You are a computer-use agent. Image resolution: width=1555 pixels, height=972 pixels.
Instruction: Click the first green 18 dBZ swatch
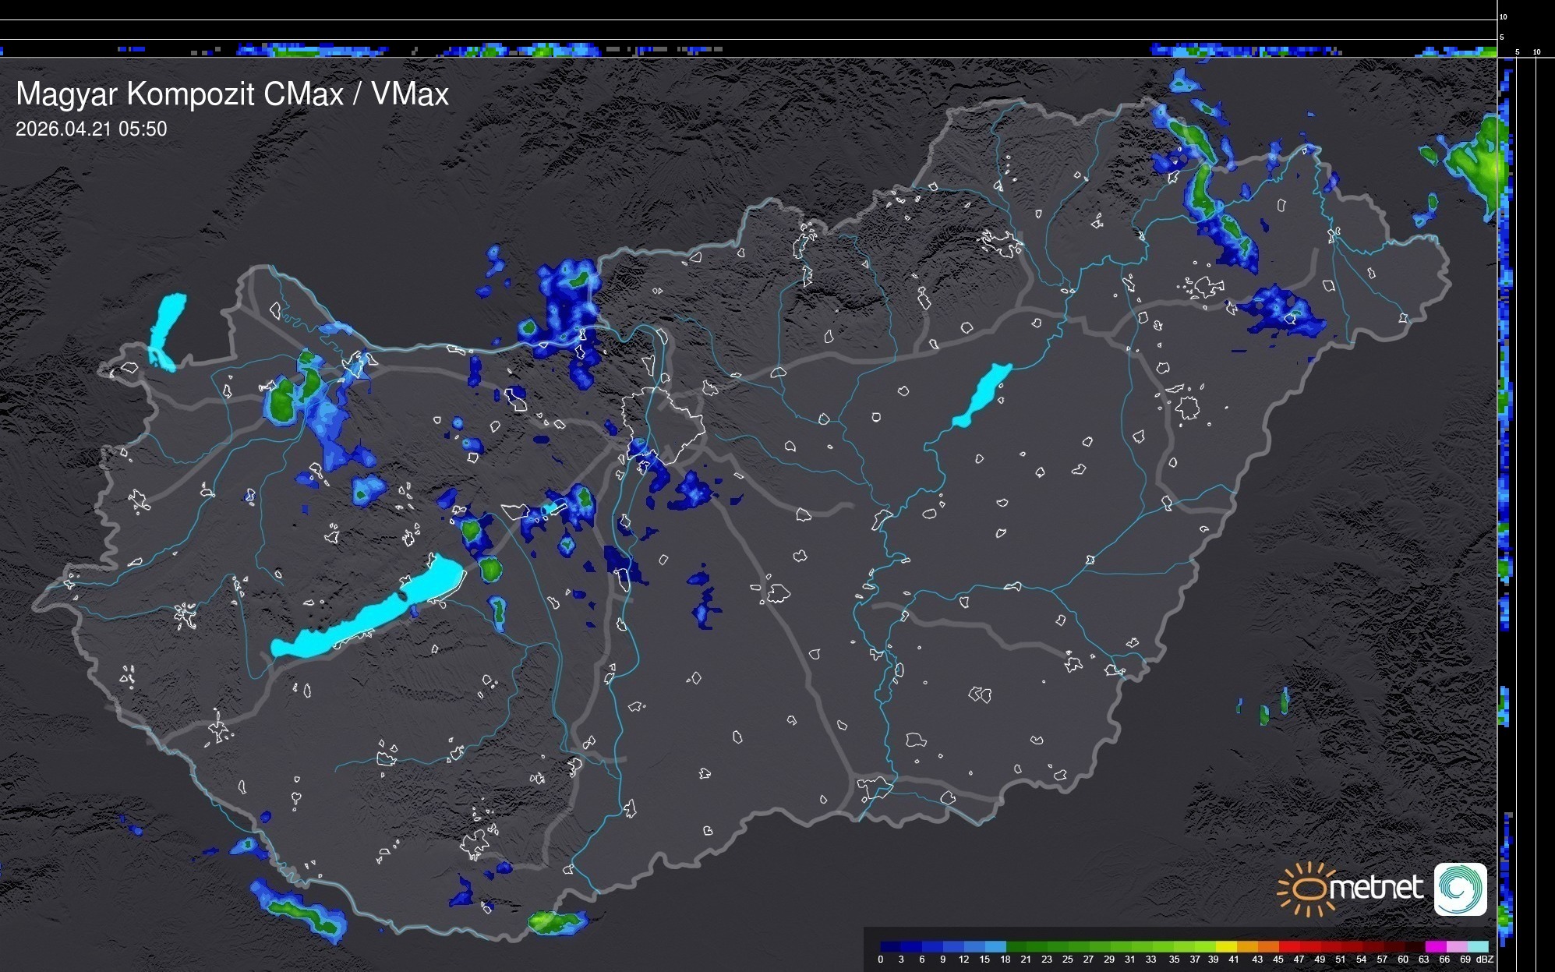pos(1016,946)
